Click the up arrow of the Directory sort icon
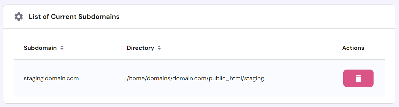 coord(159,47)
